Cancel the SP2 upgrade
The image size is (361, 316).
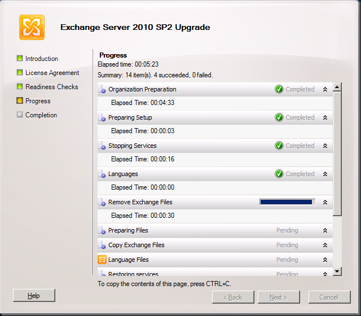[x=329, y=297]
